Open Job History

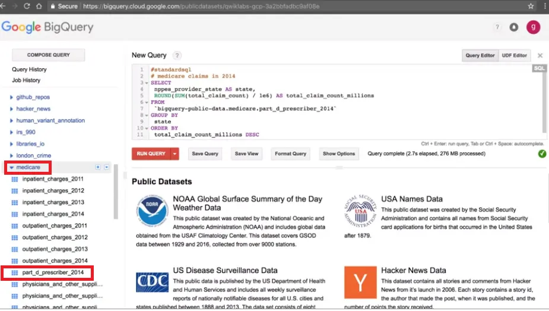26,80
